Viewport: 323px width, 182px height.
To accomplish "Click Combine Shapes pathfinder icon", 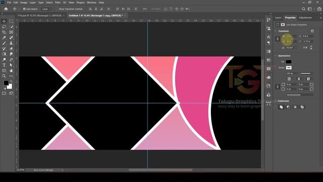I will pyautogui.click(x=281, y=107).
